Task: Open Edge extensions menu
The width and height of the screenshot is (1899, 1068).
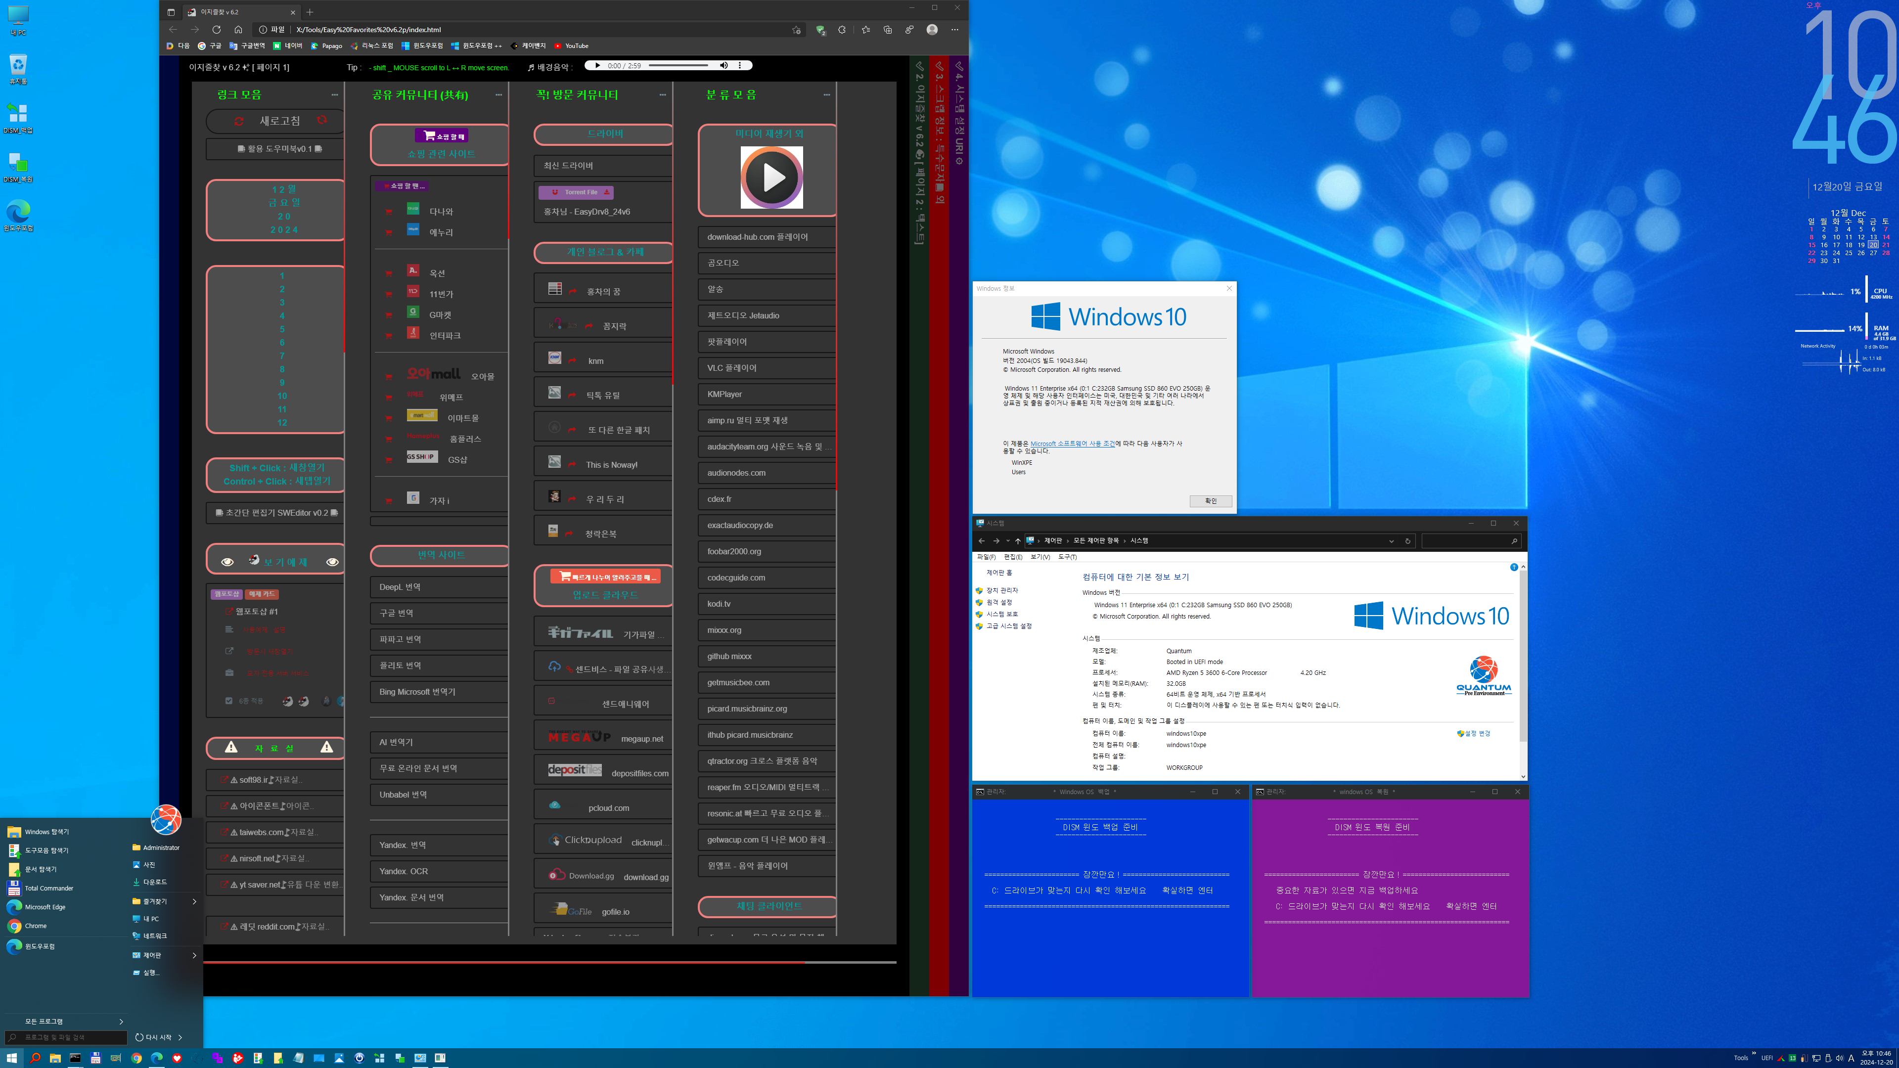Action: (842, 30)
